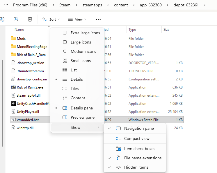This screenshot has width=217, height=173.
Task: Choose Medium icons view
Action: click(x=78, y=51)
